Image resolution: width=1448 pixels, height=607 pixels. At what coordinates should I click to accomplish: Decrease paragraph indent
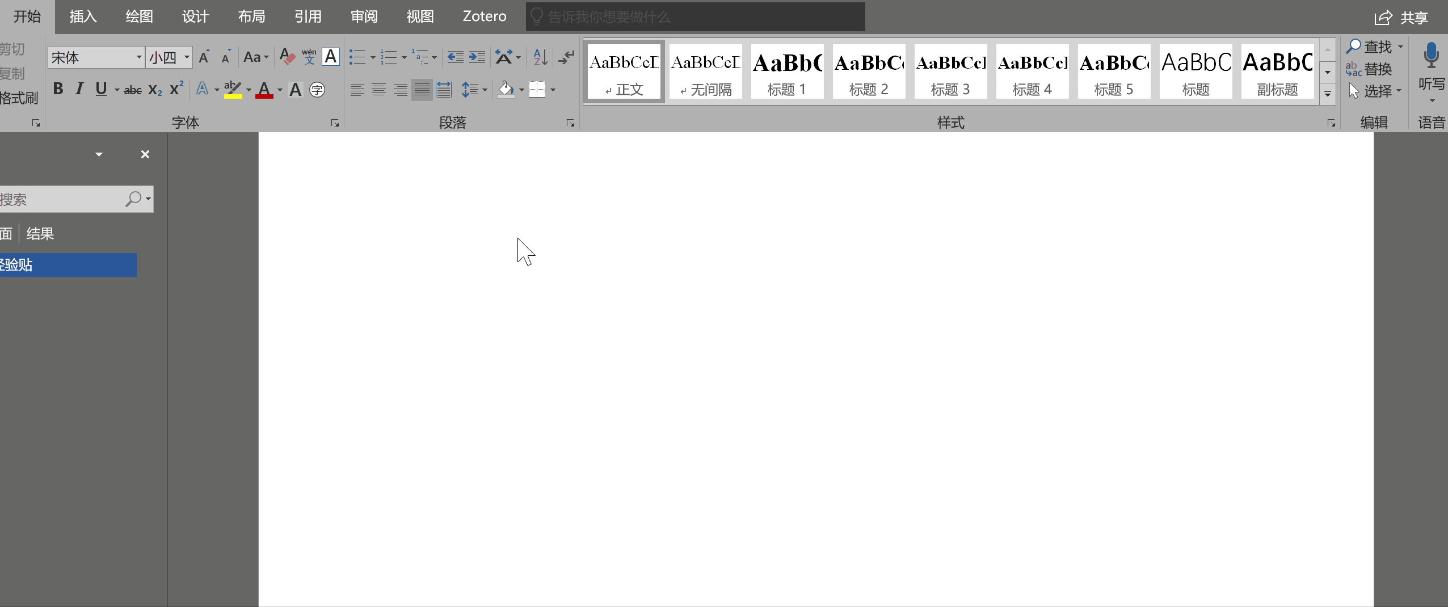455,57
